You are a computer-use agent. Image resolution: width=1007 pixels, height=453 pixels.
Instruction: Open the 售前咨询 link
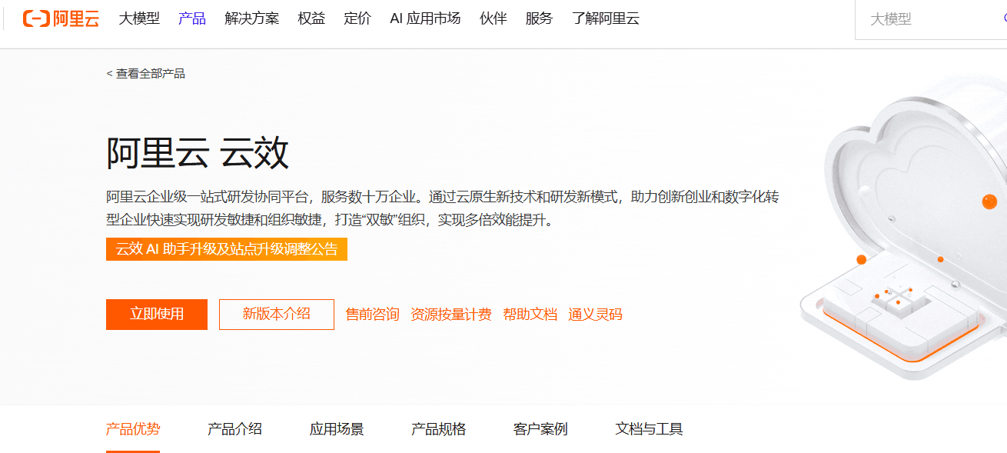click(373, 315)
